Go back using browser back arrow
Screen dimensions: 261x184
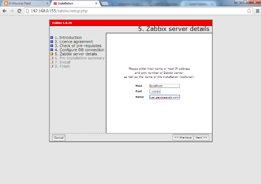[x=4, y=11]
